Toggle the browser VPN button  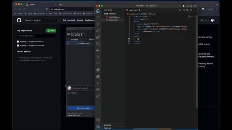point(210,9)
